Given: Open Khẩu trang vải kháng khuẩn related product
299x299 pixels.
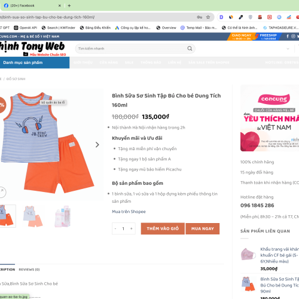Looking at the screenshot, I should click(x=279, y=255).
